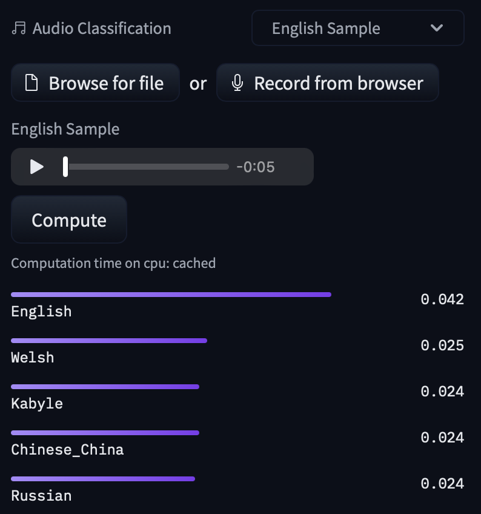Click the audio playhead handle
This screenshot has height=514, width=481.
[65, 167]
